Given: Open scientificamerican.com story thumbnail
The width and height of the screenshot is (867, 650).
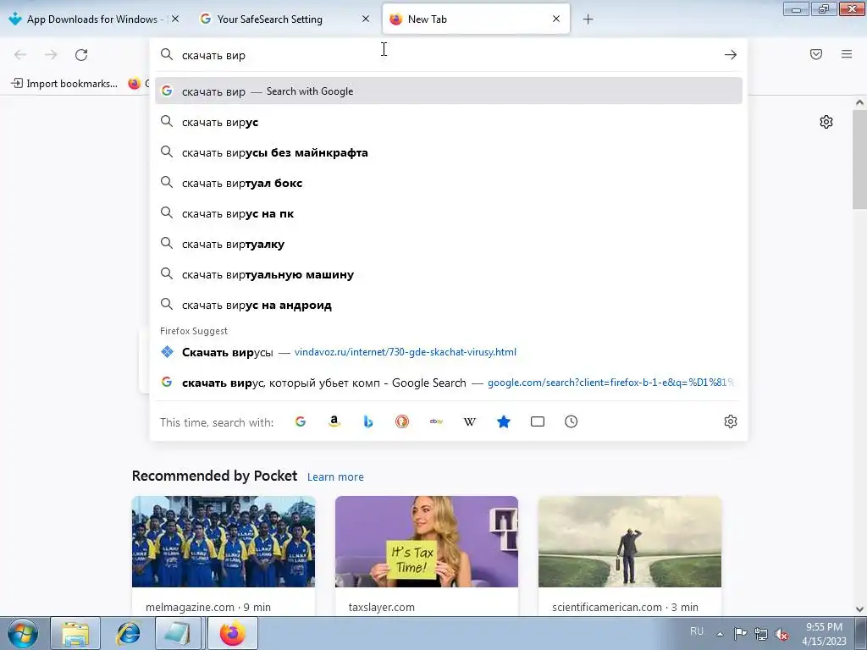Looking at the screenshot, I should coord(630,542).
